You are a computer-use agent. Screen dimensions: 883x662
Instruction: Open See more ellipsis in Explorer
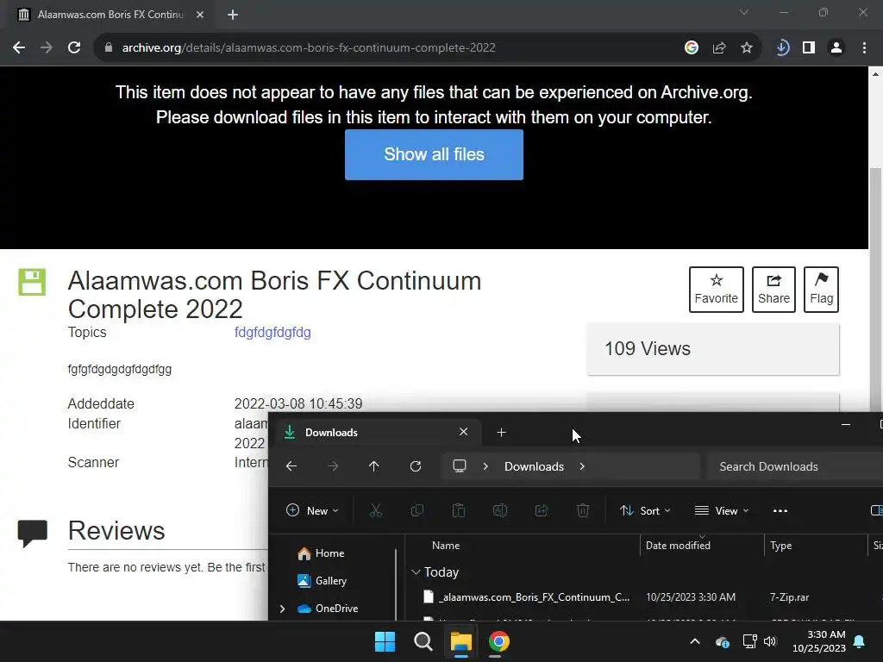[780, 510]
